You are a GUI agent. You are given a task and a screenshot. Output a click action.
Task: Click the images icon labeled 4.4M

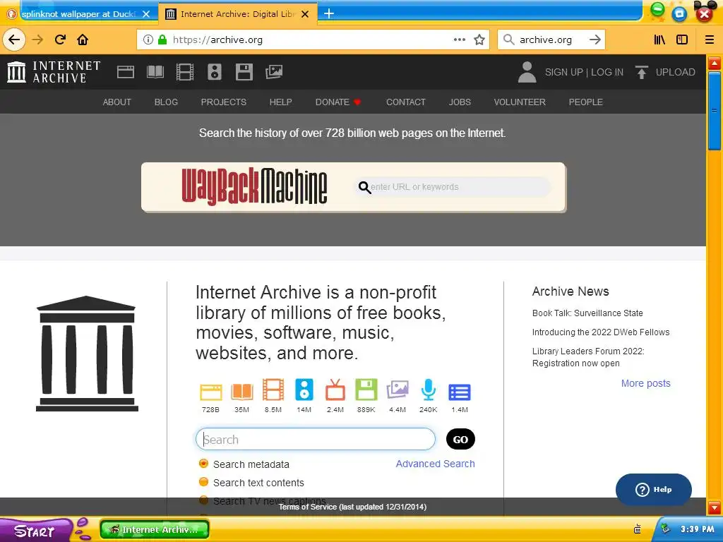(x=398, y=390)
